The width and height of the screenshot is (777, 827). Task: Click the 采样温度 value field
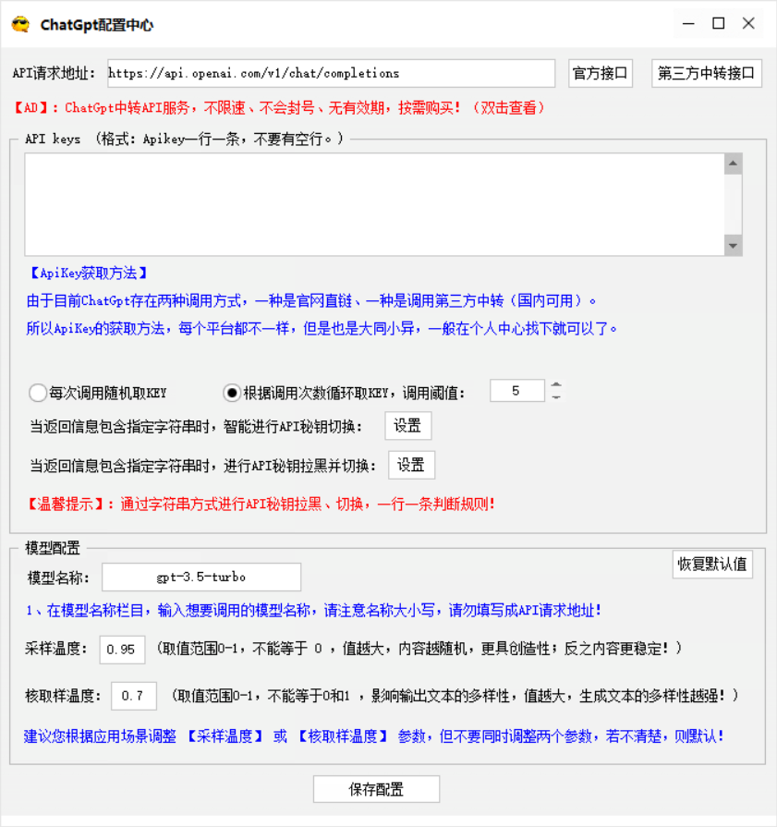pyautogui.click(x=122, y=650)
